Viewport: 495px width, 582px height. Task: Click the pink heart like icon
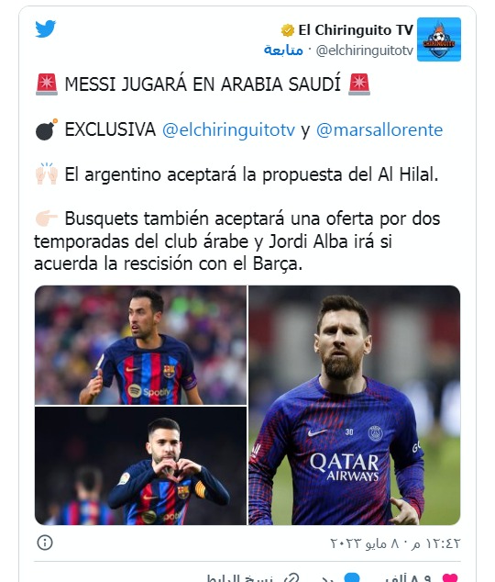point(450,578)
